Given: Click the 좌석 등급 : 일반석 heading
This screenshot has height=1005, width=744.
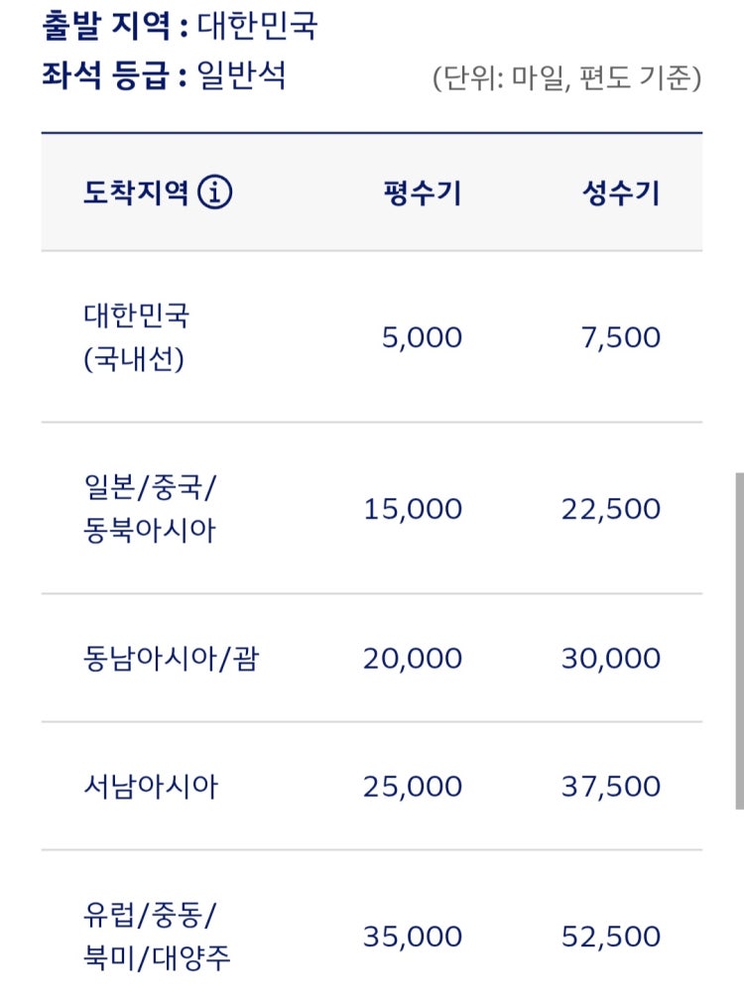Looking at the screenshot, I should [164, 75].
